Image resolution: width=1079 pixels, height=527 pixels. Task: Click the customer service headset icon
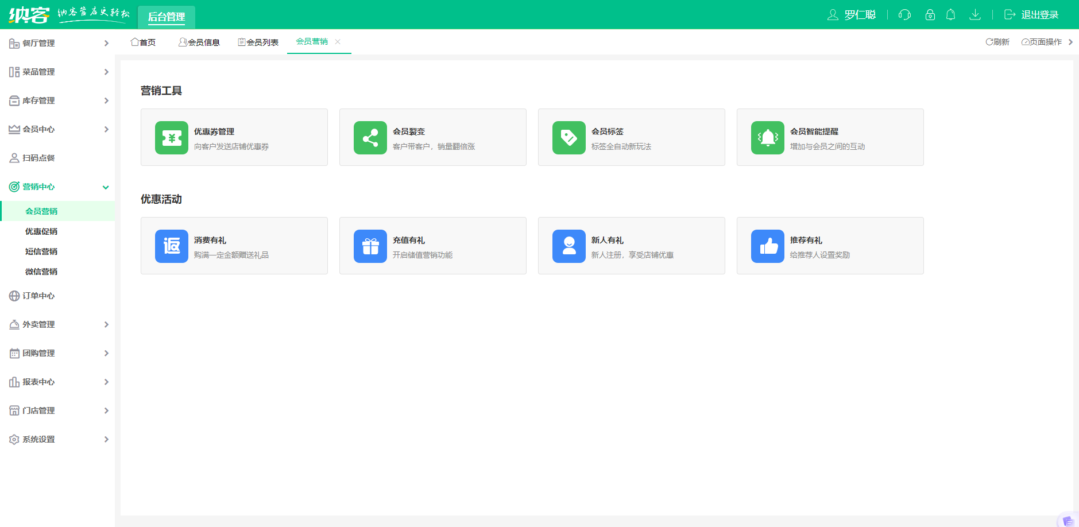pyautogui.click(x=904, y=15)
